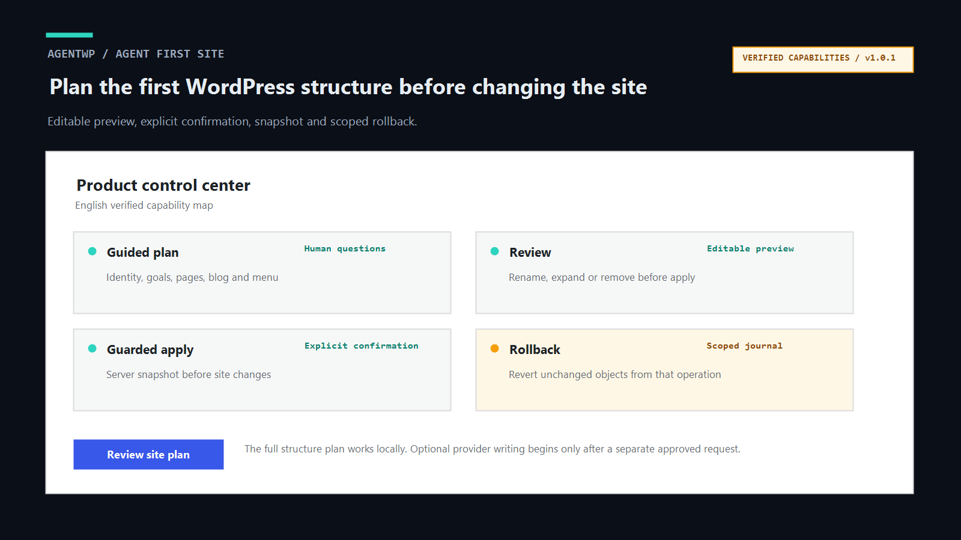Click the Explicit confirmation tag
This screenshot has width=961, height=540.
coord(361,346)
